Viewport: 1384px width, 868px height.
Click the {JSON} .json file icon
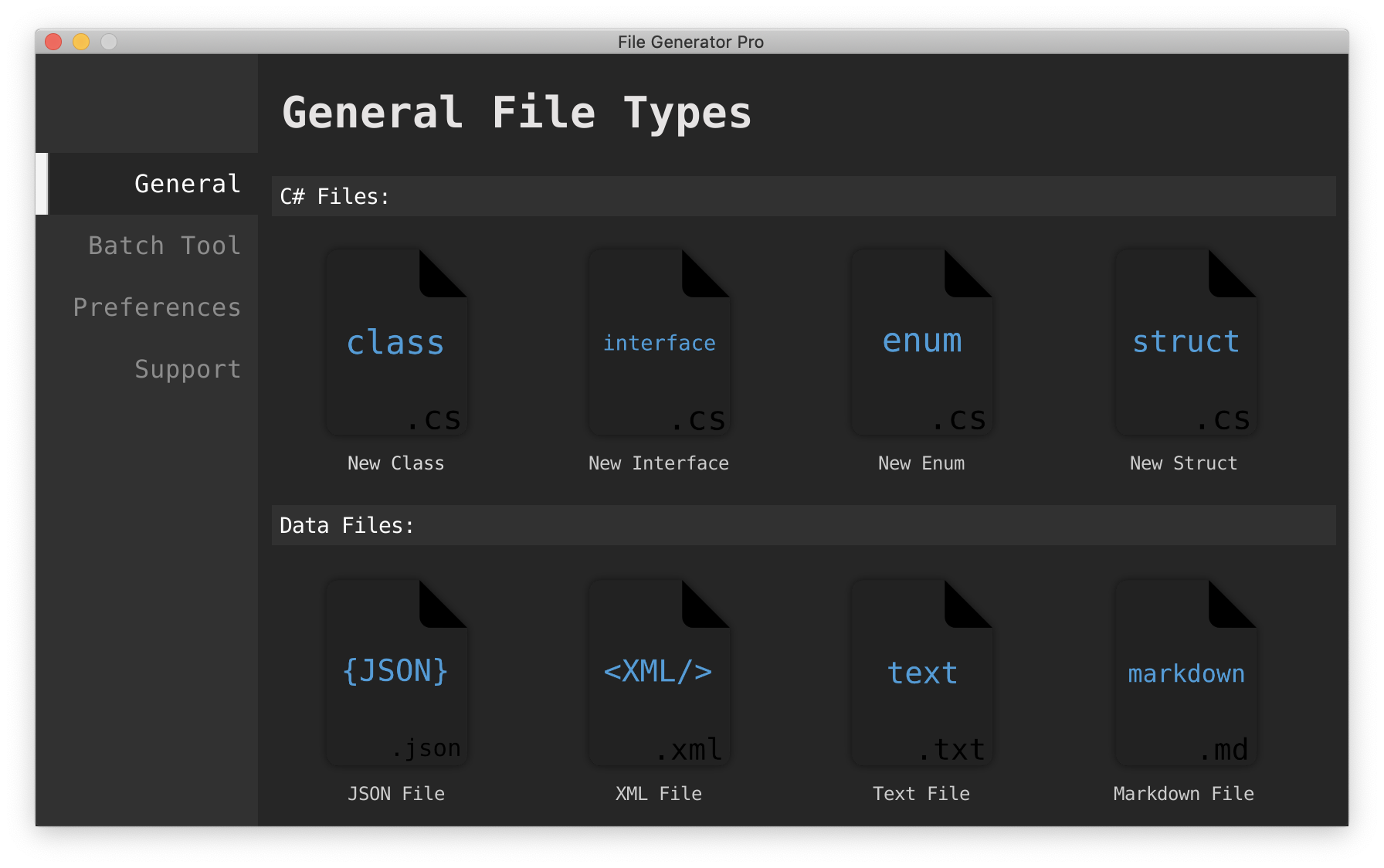pos(396,673)
